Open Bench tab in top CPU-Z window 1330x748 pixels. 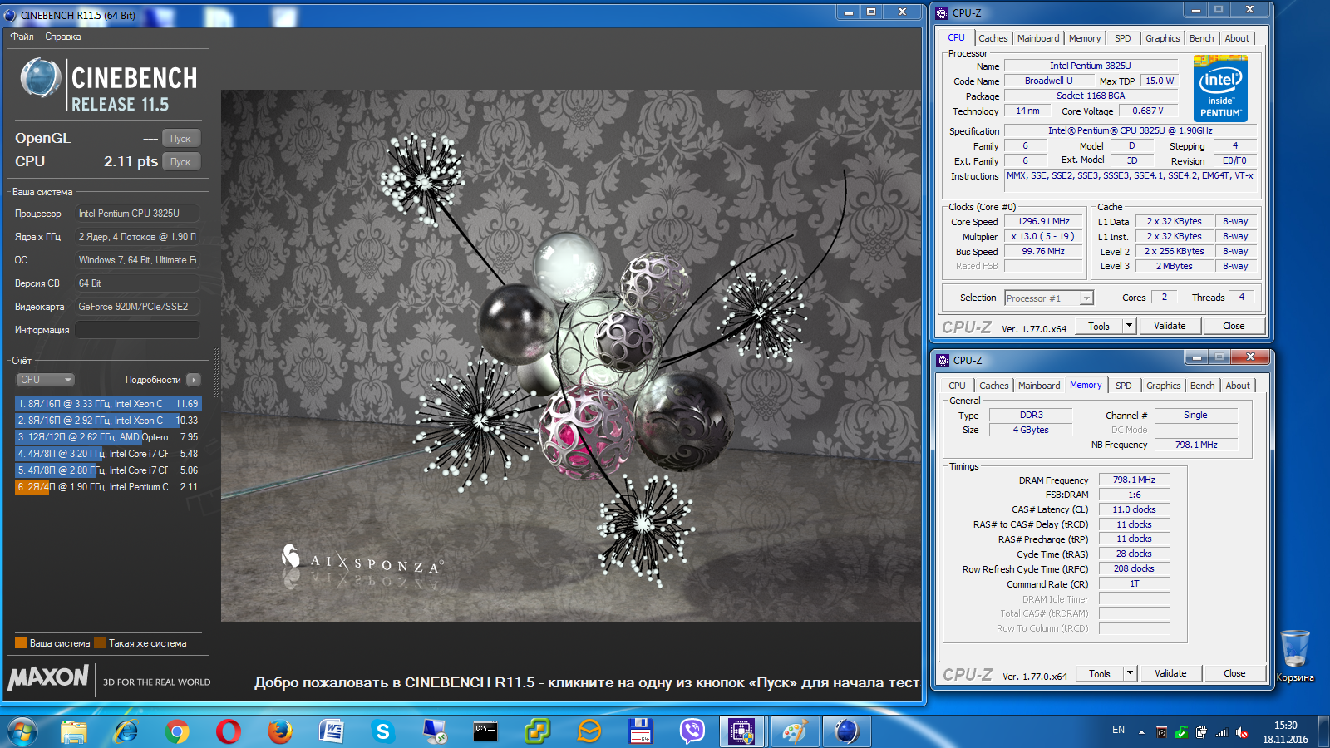[1202, 38]
